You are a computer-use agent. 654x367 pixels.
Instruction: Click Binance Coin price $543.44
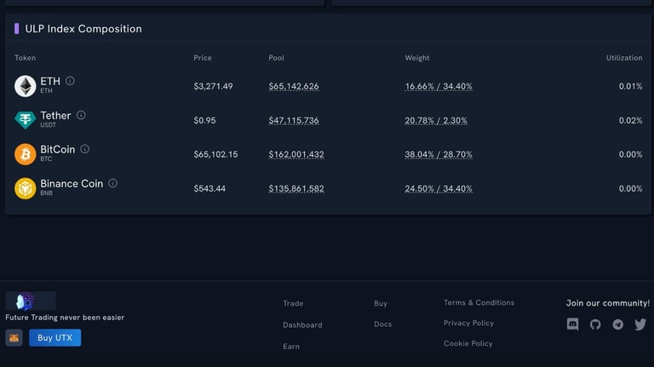209,188
